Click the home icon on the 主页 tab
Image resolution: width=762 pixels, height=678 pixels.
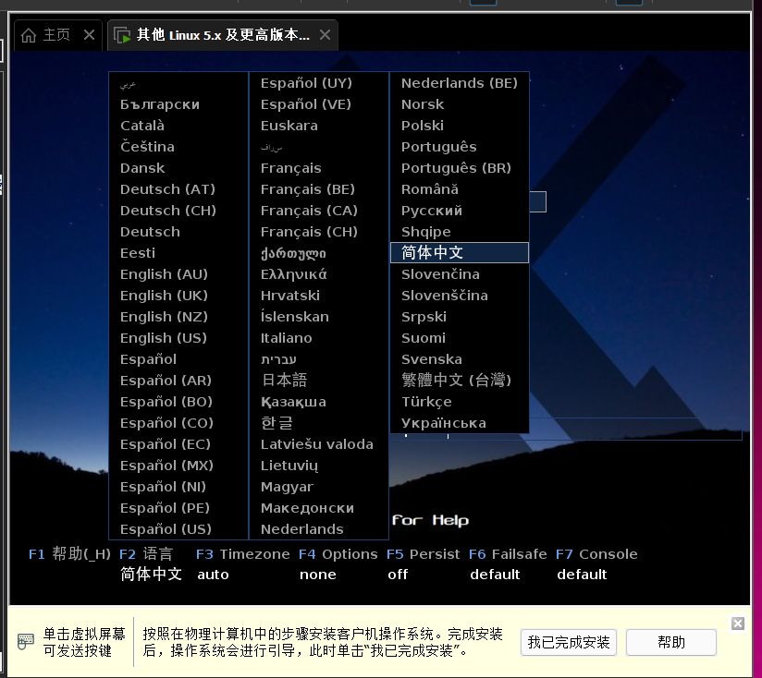pos(31,34)
